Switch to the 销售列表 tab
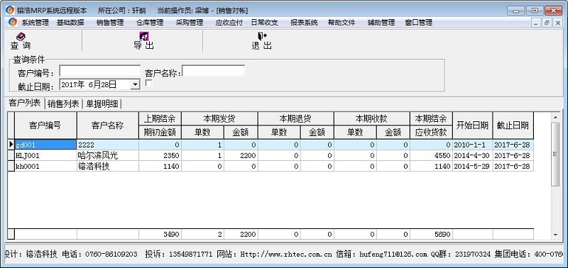568x268 pixels. point(63,104)
